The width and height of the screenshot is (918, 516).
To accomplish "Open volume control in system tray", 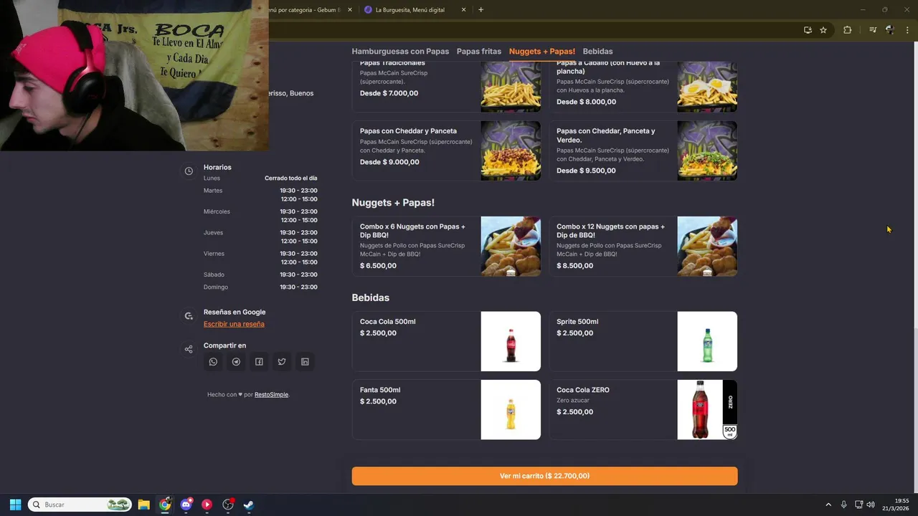I will [871, 505].
